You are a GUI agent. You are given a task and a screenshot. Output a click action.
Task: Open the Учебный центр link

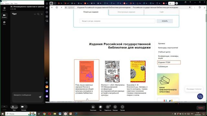click(x=164, y=52)
